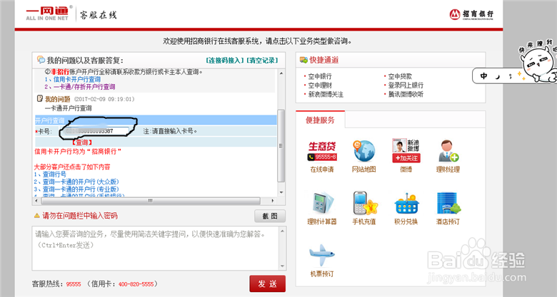This screenshot has height=297, width=557.
Task: Open the 腾讯微博收听 link
Action: click(406, 94)
